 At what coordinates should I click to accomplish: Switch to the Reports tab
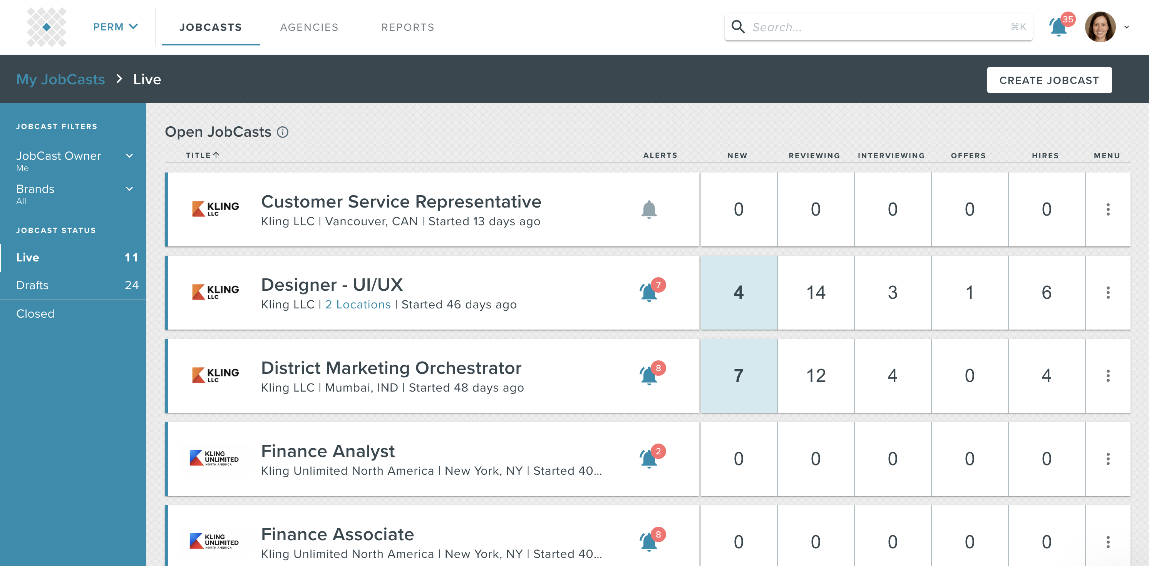407,27
